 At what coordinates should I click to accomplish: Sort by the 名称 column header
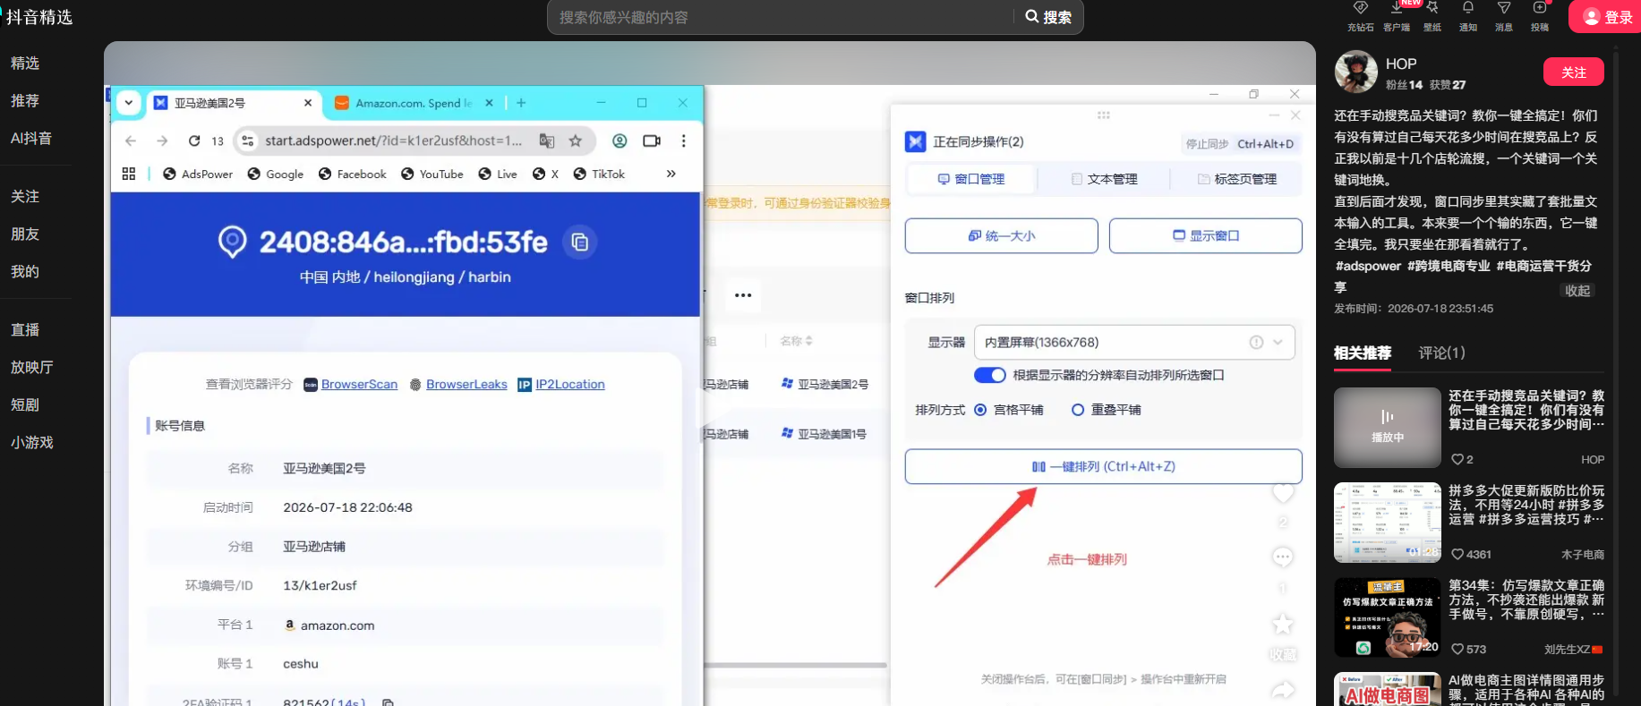[x=796, y=341]
